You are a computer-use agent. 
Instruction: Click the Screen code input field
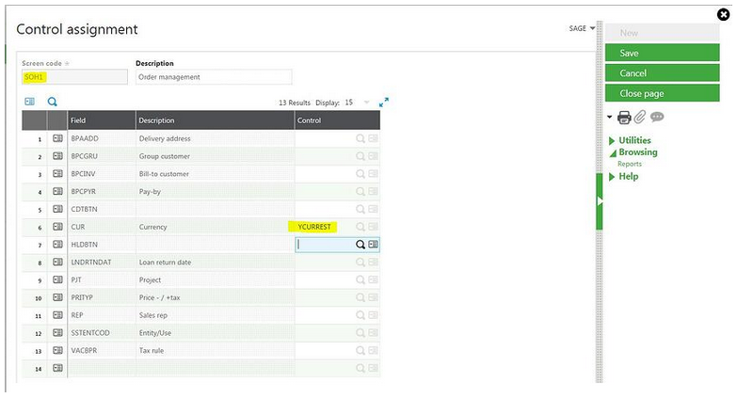(73, 77)
